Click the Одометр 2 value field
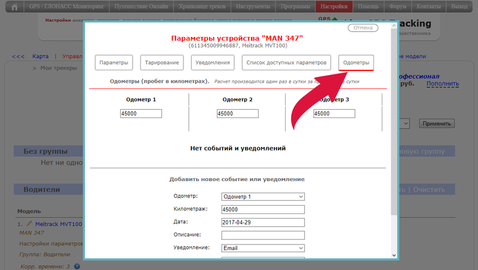This screenshot has height=270, width=478. click(x=238, y=113)
